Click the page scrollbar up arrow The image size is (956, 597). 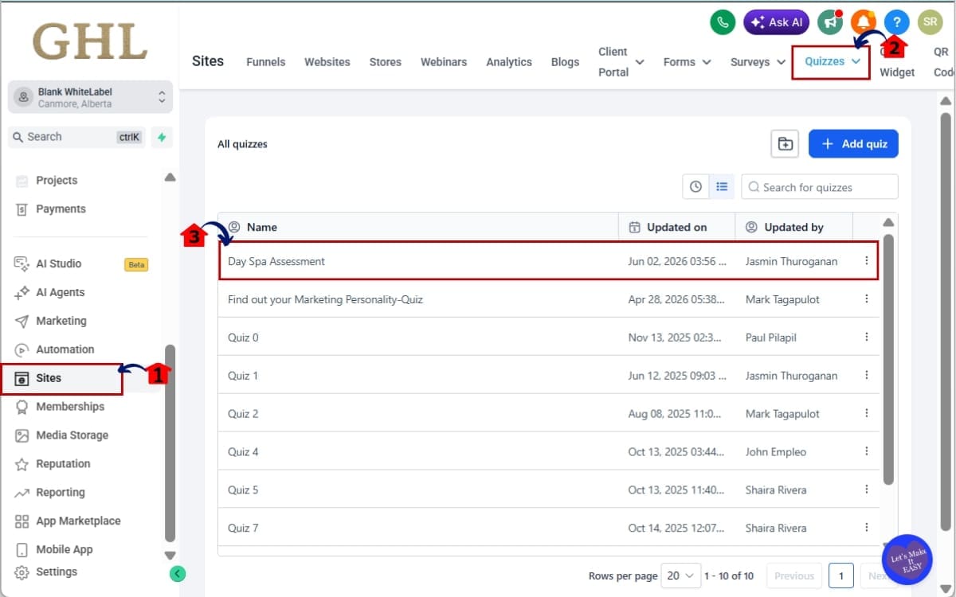[x=946, y=102]
